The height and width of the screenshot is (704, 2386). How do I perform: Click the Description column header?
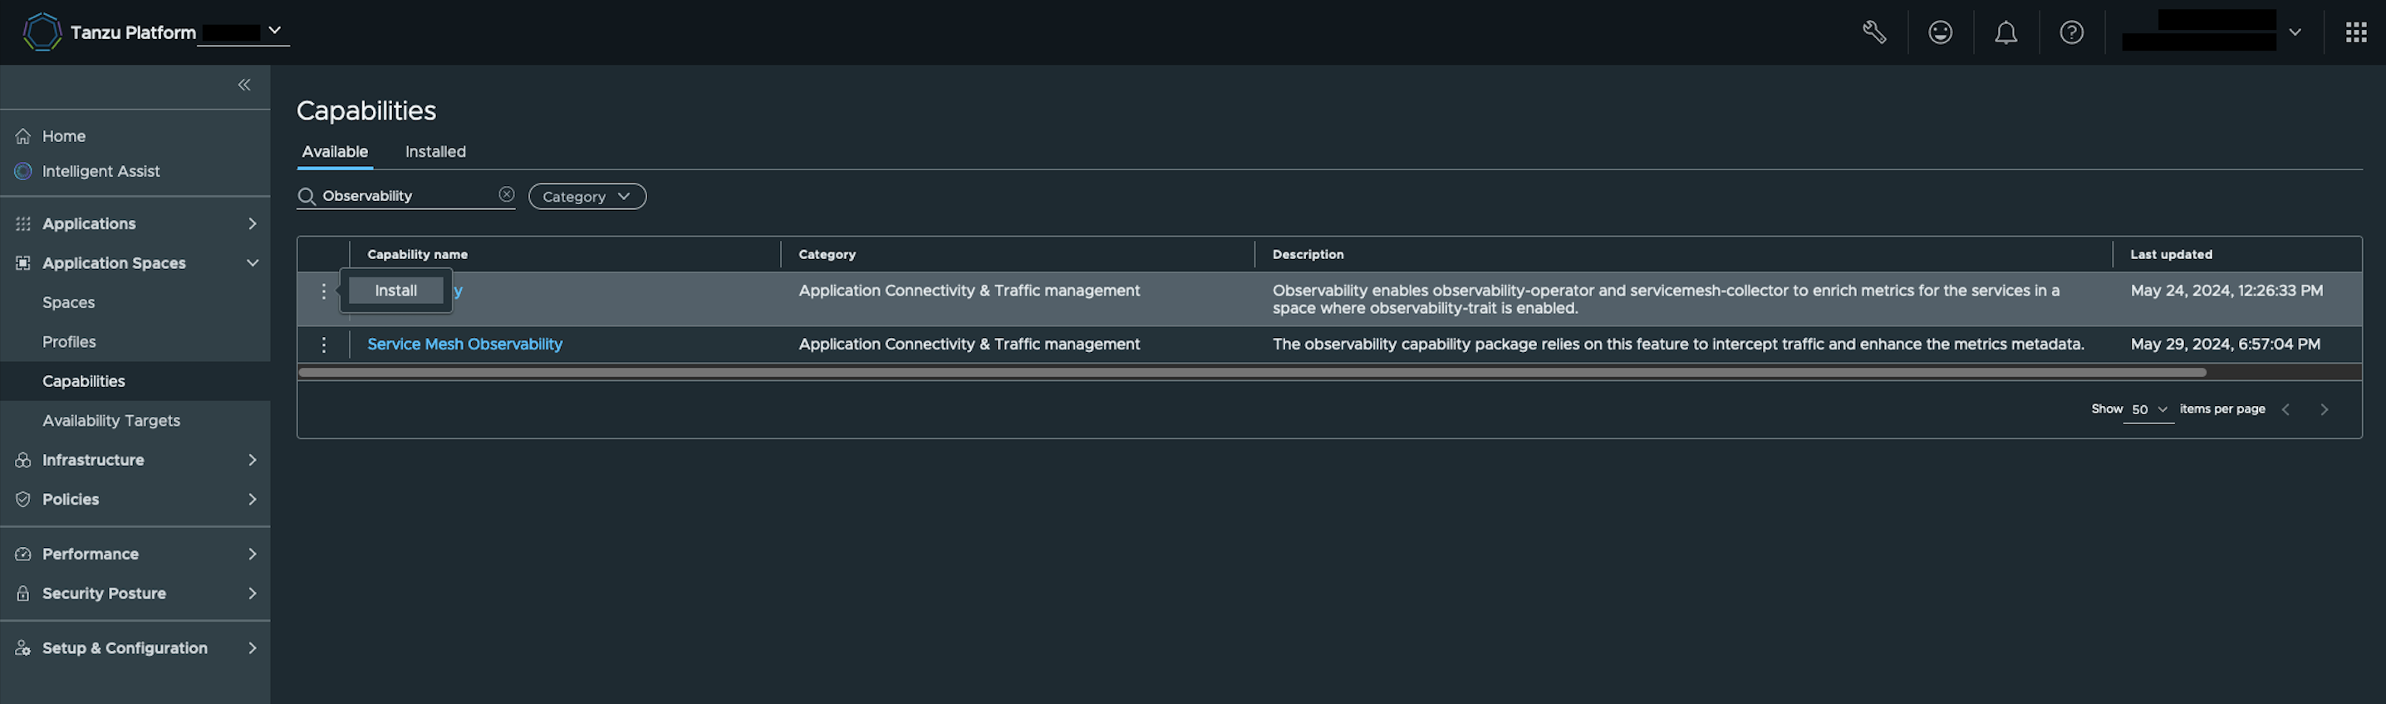(1308, 254)
